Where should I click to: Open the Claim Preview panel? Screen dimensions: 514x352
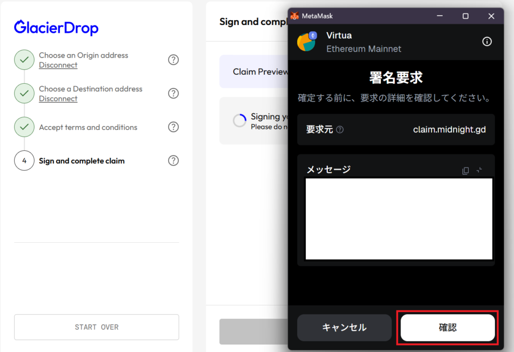253,72
